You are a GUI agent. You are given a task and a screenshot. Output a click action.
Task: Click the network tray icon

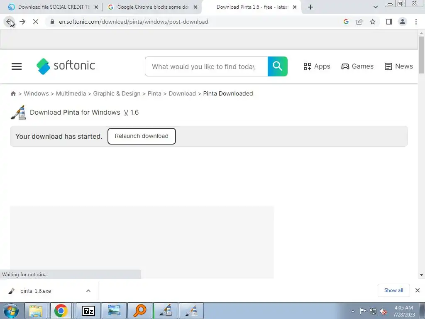373,311
